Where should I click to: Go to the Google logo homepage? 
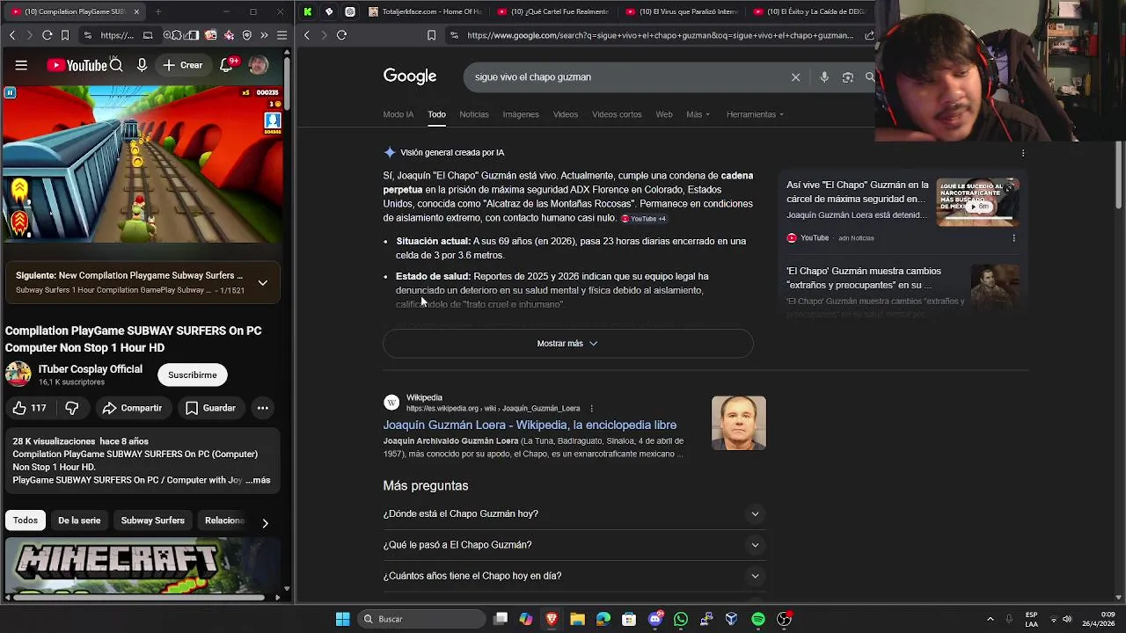coord(410,76)
